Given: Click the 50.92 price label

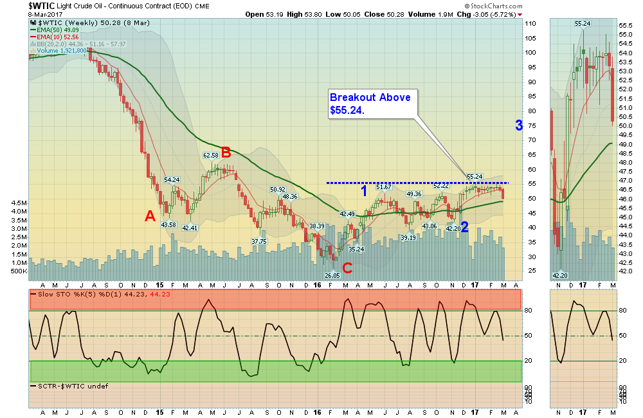Looking at the screenshot, I should click(278, 190).
